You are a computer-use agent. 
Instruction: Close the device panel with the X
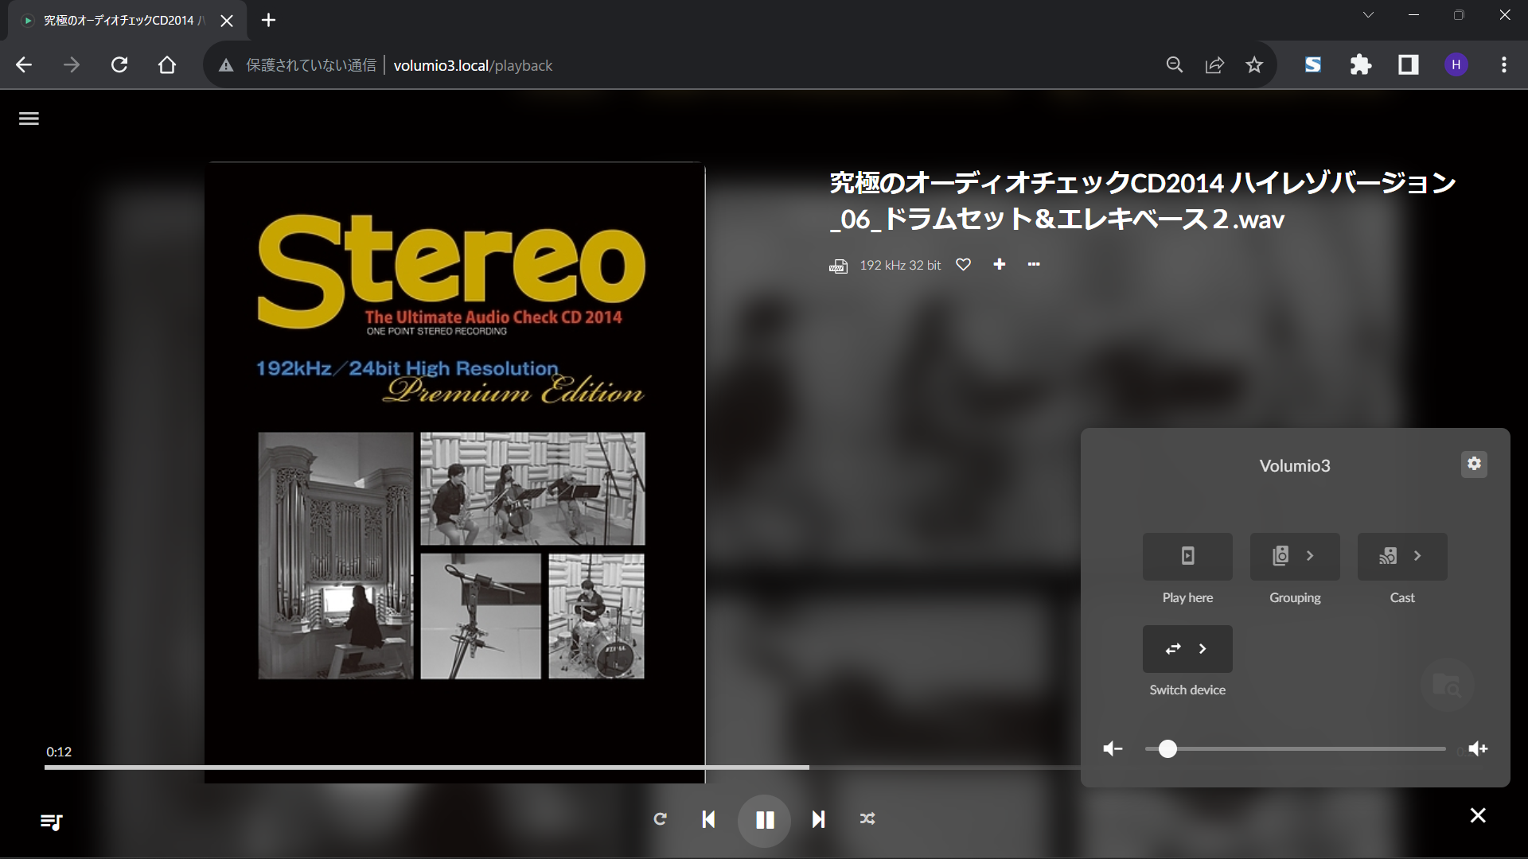tap(1478, 816)
